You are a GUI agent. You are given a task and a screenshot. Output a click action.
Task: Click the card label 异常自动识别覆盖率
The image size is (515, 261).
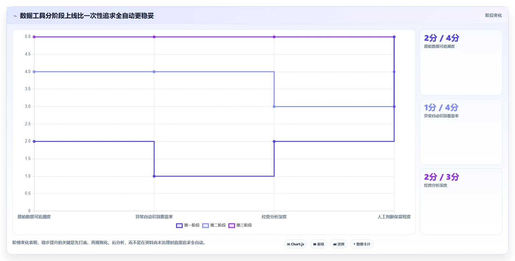coord(441,116)
